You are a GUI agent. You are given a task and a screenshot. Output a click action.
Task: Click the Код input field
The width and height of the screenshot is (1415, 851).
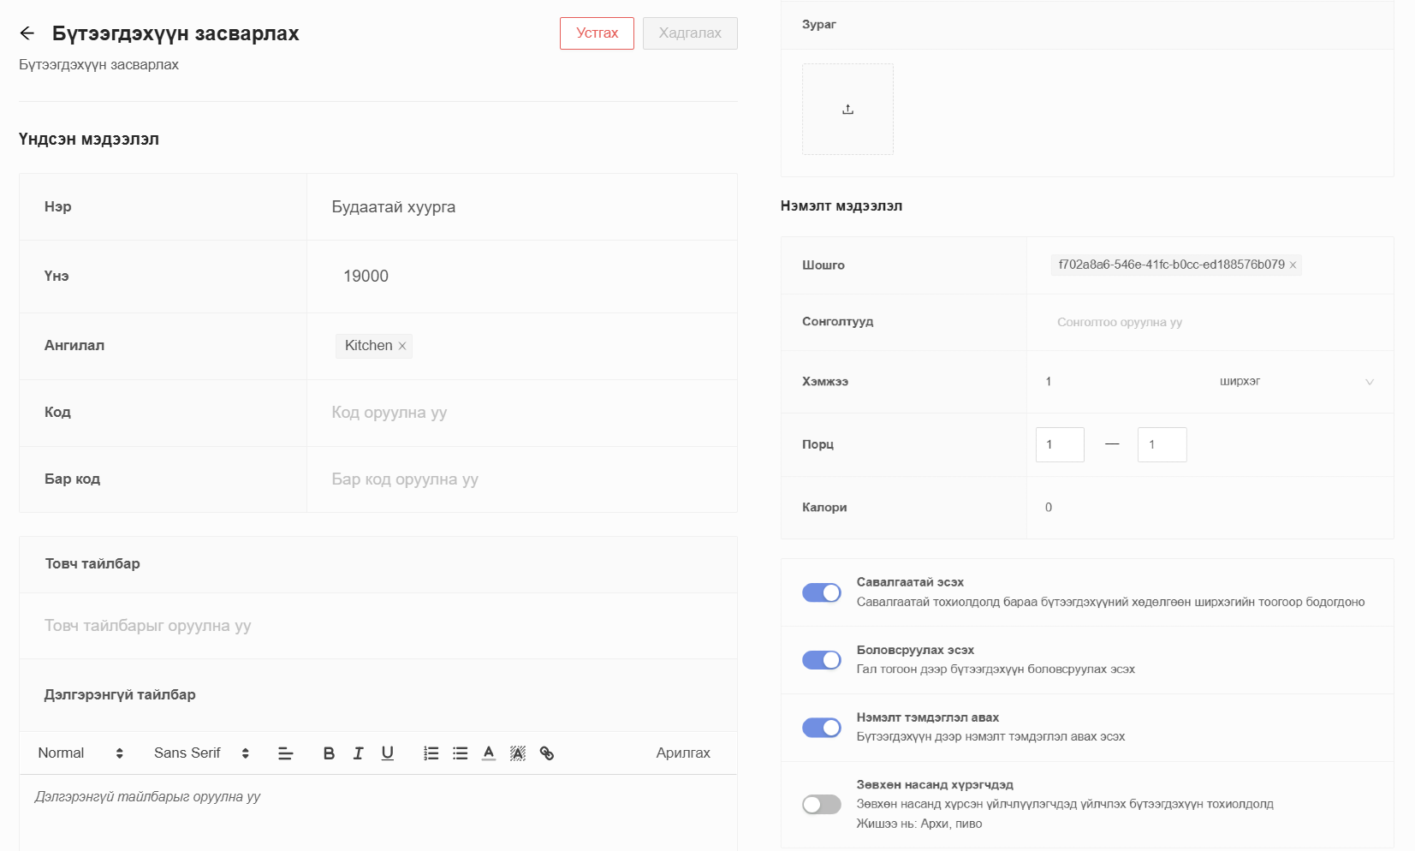point(520,413)
